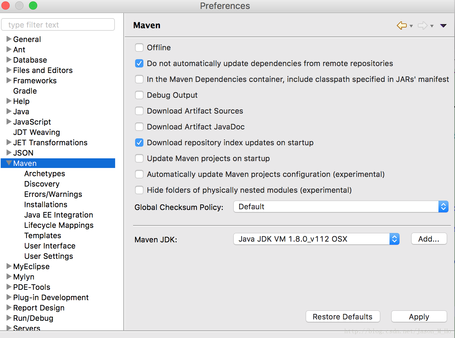Open the back history dropdown arrow

pos(411,26)
